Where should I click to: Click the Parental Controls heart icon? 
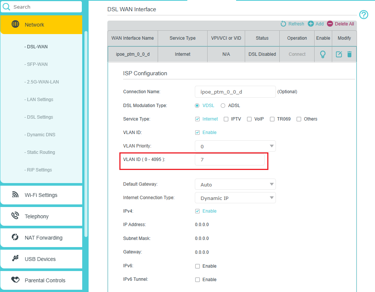pos(15,280)
